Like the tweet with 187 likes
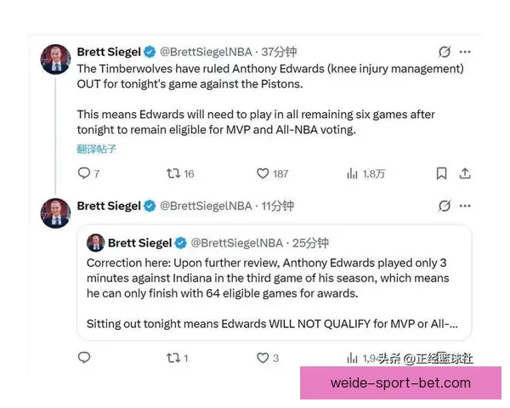Screen dimensions: 510x408 263,173
